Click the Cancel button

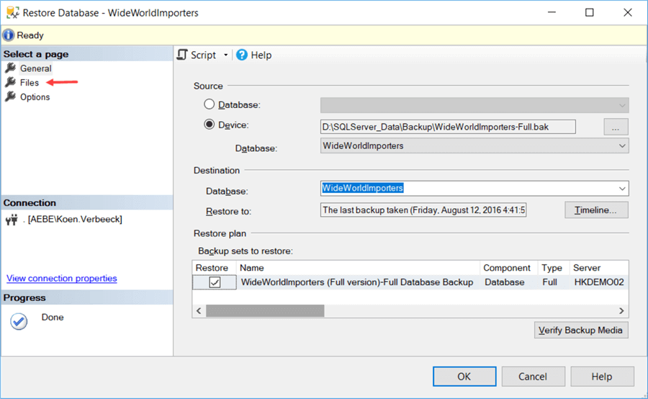click(533, 376)
